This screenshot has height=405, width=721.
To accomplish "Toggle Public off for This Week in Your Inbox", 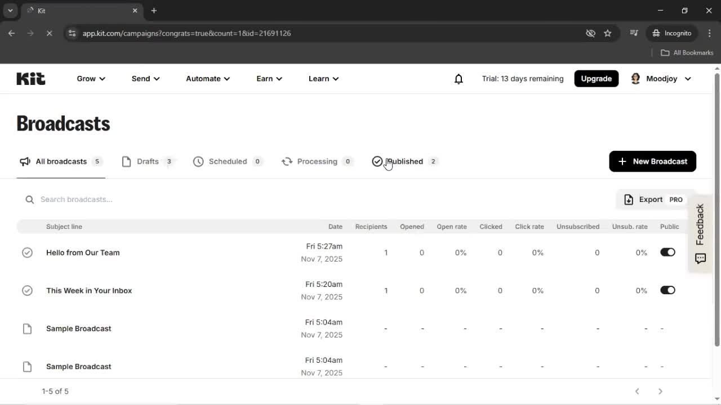I will click(x=667, y=290).
